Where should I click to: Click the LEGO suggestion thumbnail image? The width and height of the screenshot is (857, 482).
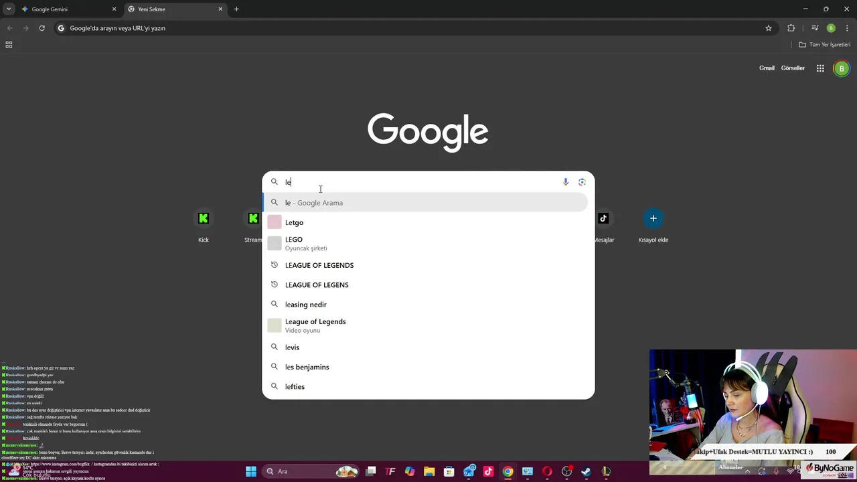pos(275,244)
